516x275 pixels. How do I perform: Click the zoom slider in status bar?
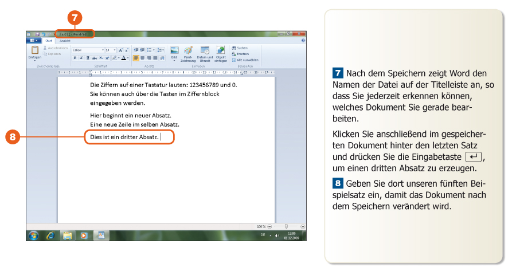pos(285,226)
